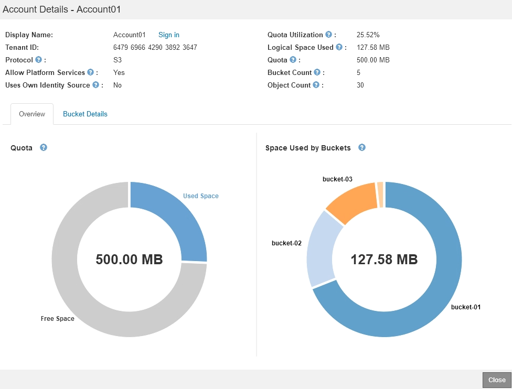Screen dimensions: 512x389
Task: Click the Uses Own Identity Source help icon
Action: [x=95, y=85]
